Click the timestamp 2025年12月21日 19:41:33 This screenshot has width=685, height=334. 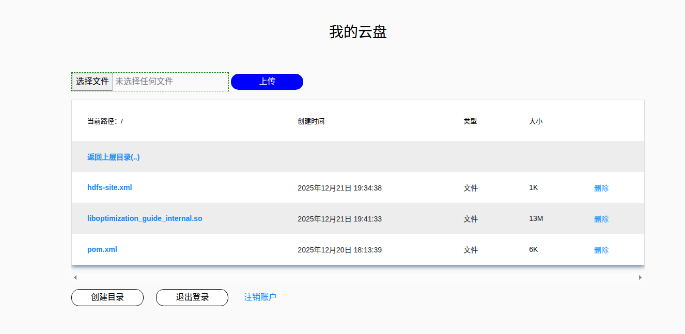click(x=339, y=219)
